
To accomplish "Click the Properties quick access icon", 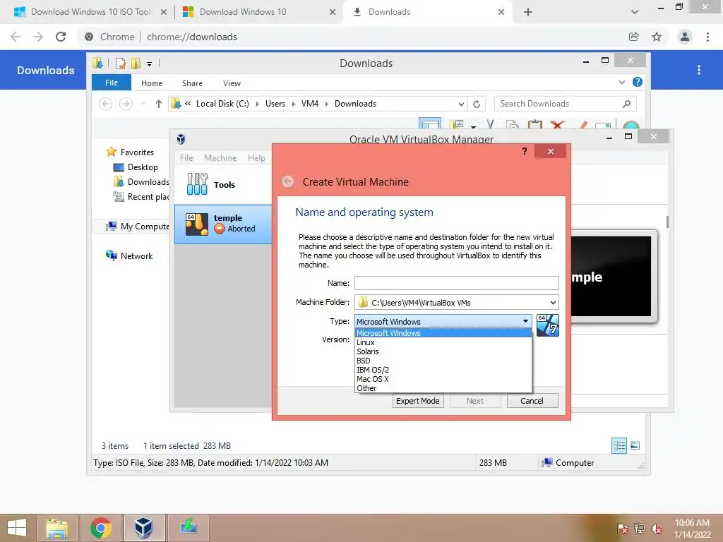I will click(120, 64).
